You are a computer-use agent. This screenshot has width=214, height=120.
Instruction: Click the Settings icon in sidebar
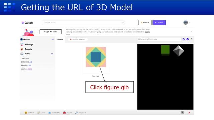(22, 44)
